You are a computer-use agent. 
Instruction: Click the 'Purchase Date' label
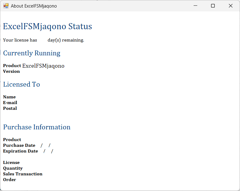pos(19,145)
